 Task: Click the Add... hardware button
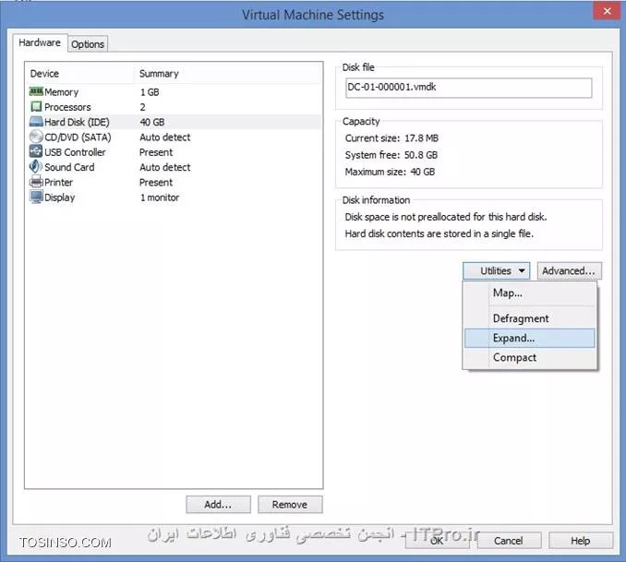(x=218, y=505)
